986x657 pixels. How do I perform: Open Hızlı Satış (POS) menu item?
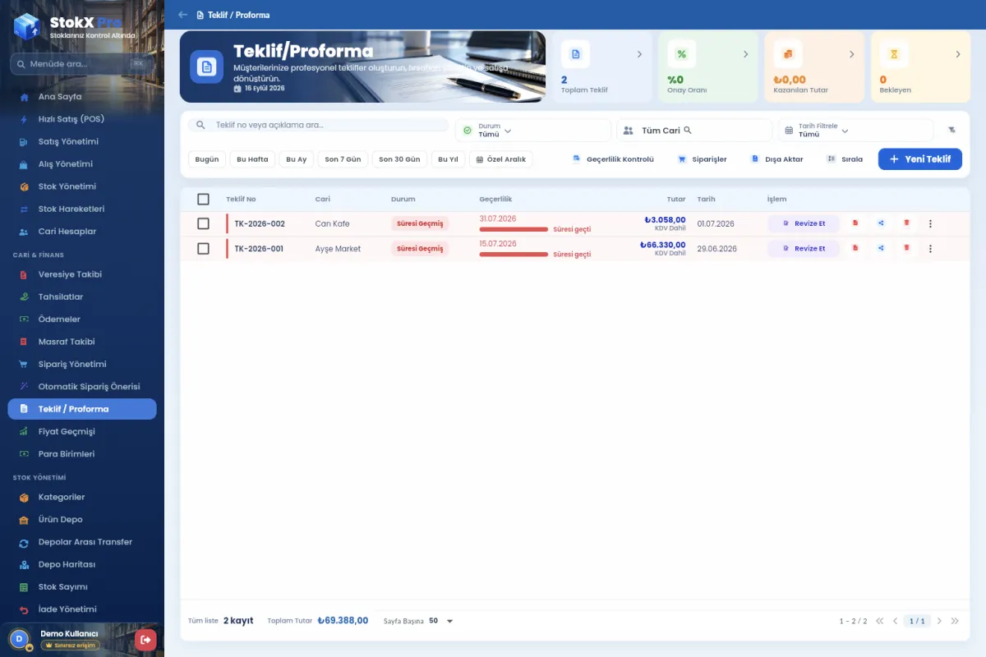(82, 119)
